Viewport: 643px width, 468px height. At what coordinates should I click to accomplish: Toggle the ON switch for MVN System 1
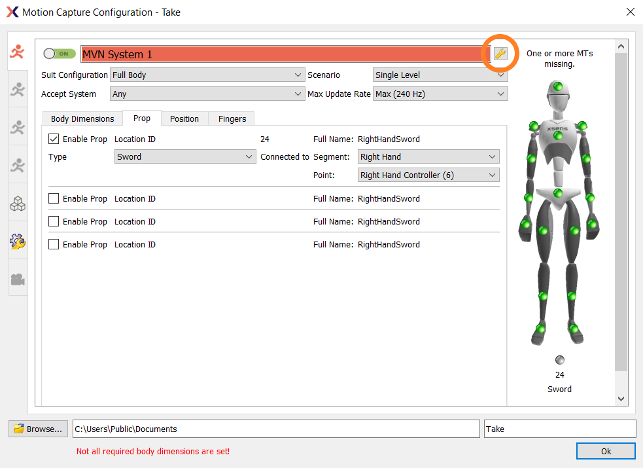(x=60, y=54)
